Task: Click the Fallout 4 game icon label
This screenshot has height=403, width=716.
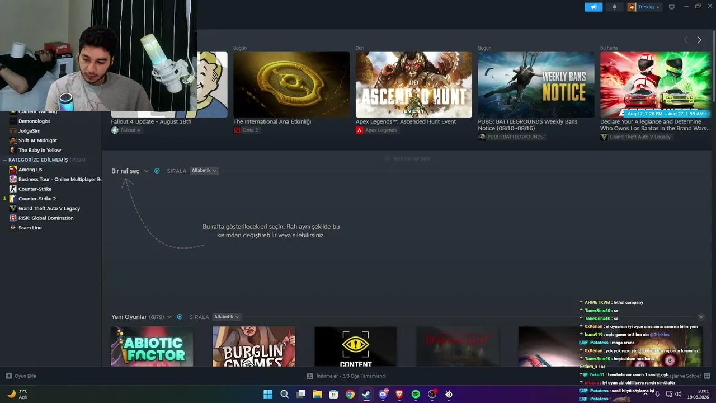Action: point(126,130)
